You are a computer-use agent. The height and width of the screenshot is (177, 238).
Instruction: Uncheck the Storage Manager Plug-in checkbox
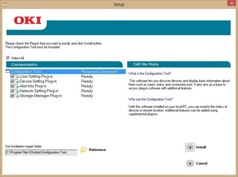[x=12, y=96]
